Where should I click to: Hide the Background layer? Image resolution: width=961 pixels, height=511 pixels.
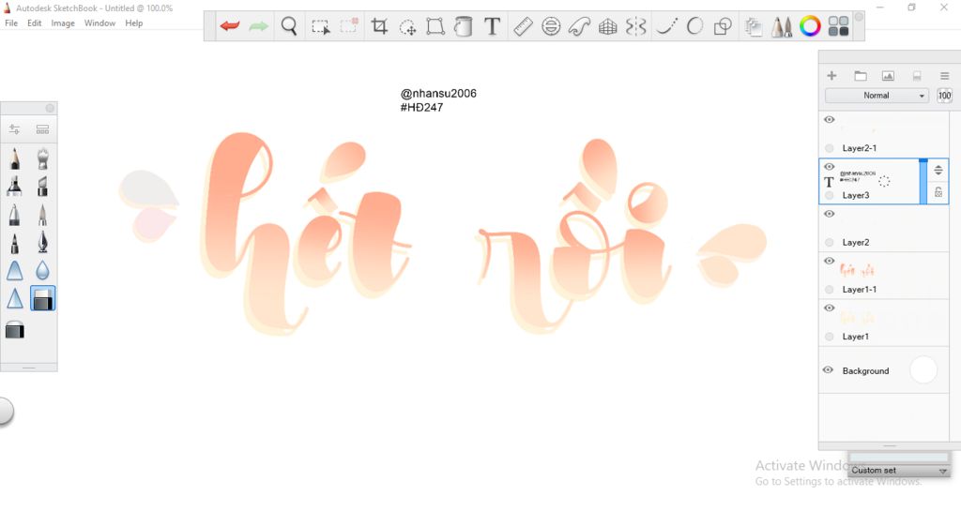click(x=828, y=369)
